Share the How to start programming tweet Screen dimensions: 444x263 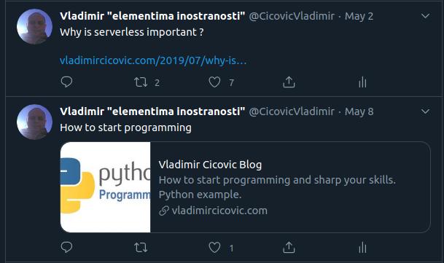pyautogui.click(x=289, y=248)
